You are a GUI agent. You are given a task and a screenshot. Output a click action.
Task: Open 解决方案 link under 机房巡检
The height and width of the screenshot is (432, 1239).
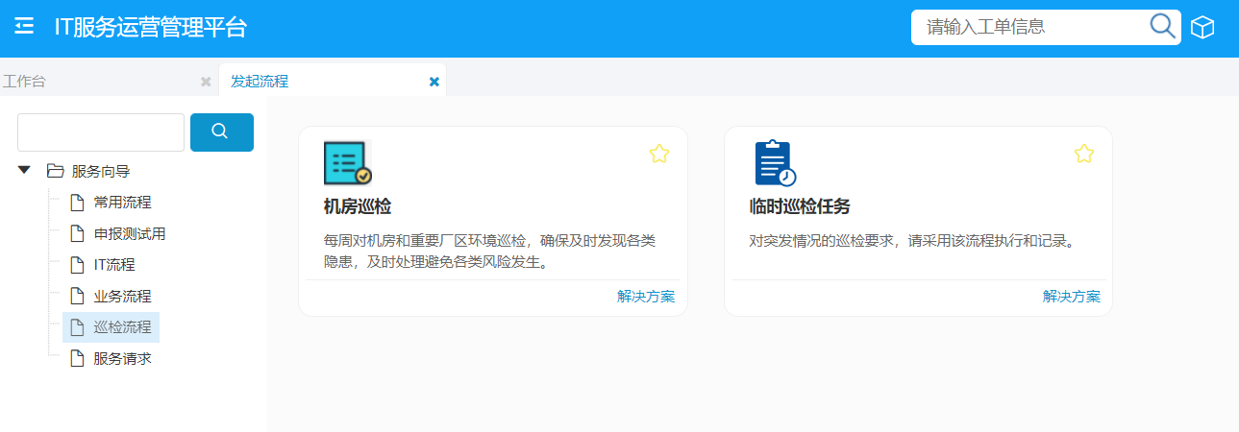tap(646, 297)
